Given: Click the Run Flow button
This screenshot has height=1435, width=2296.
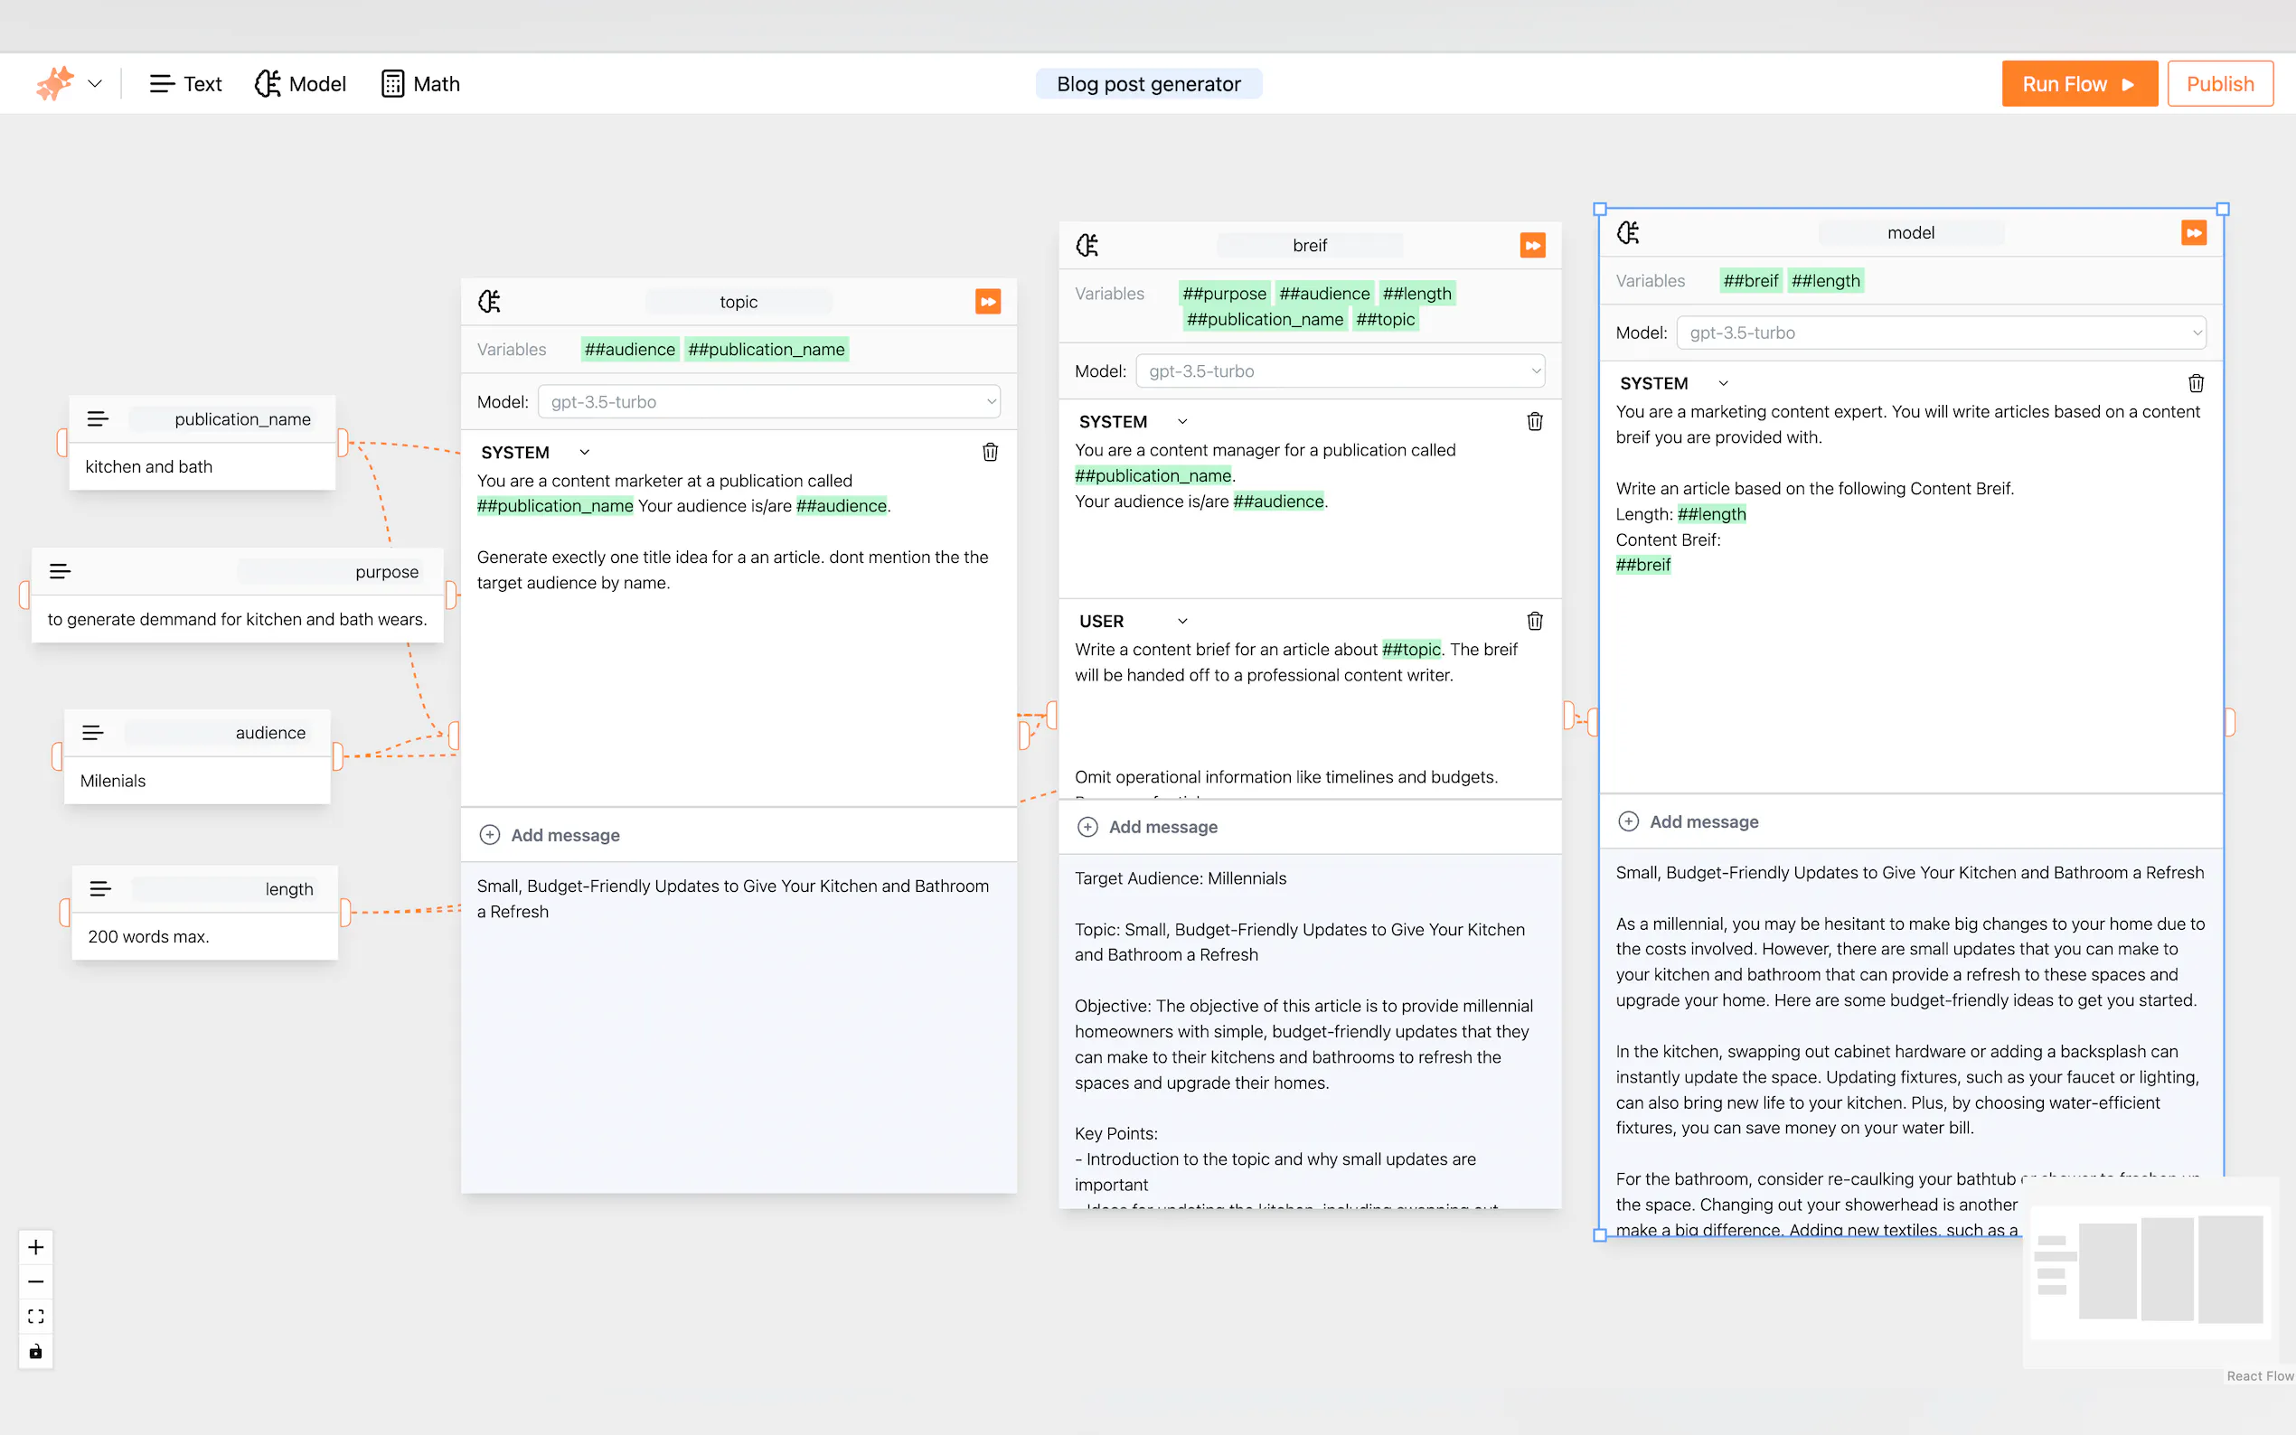Looking at the screenshot, I should tap(2079, 83).
